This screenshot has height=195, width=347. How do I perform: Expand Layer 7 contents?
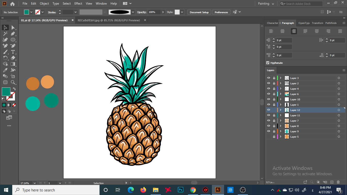[x=281, y=121]
